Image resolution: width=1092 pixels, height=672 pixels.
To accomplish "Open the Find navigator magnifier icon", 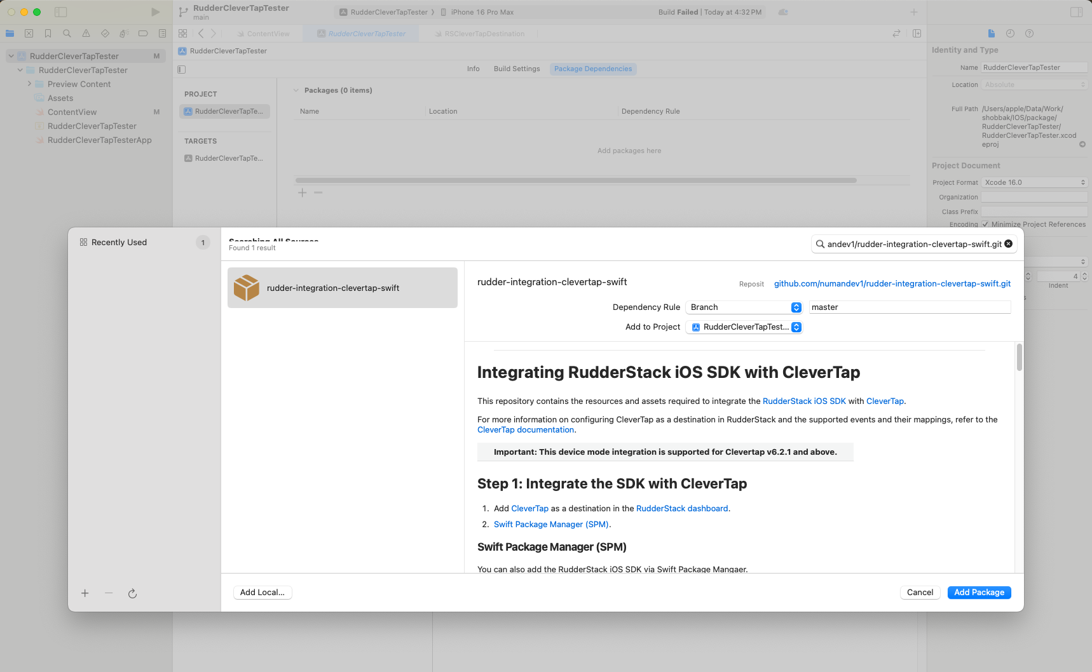I will pos(67,34).
